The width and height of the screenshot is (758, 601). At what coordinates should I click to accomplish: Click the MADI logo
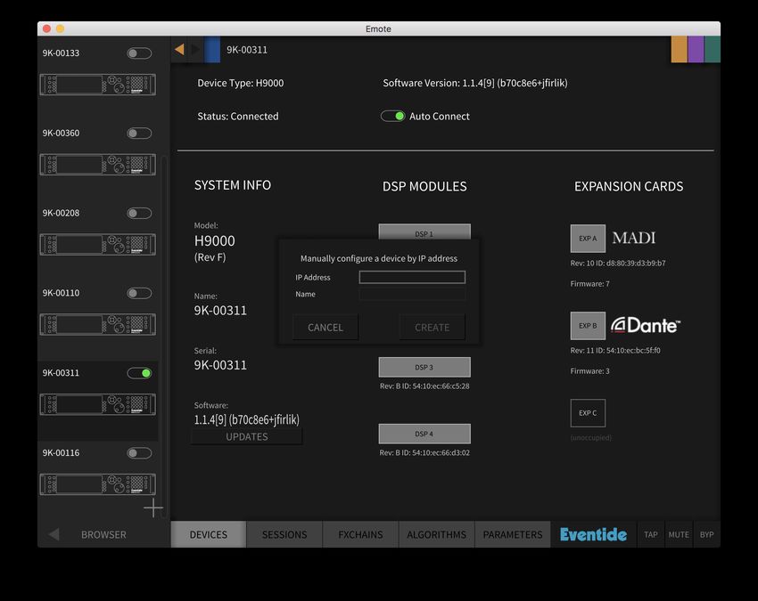(x=634, y=238)
